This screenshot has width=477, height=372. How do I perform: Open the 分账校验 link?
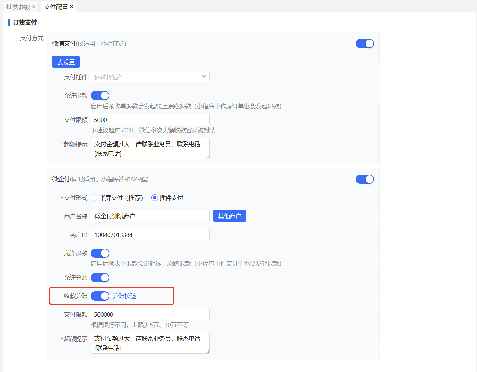(124, 296)
